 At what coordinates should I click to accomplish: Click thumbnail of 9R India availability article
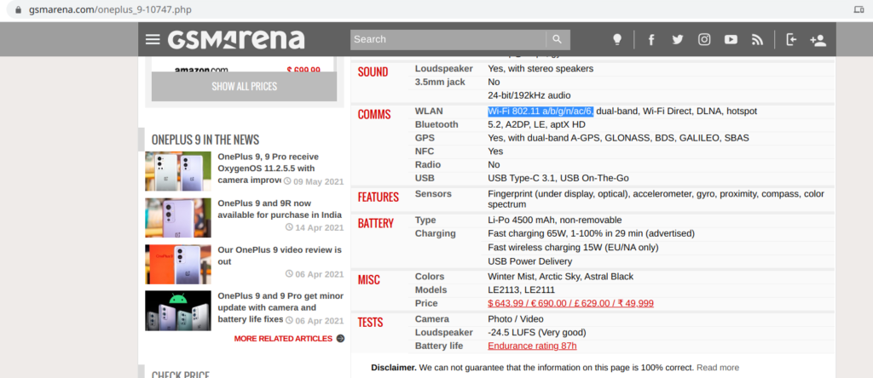pos(178,218)
